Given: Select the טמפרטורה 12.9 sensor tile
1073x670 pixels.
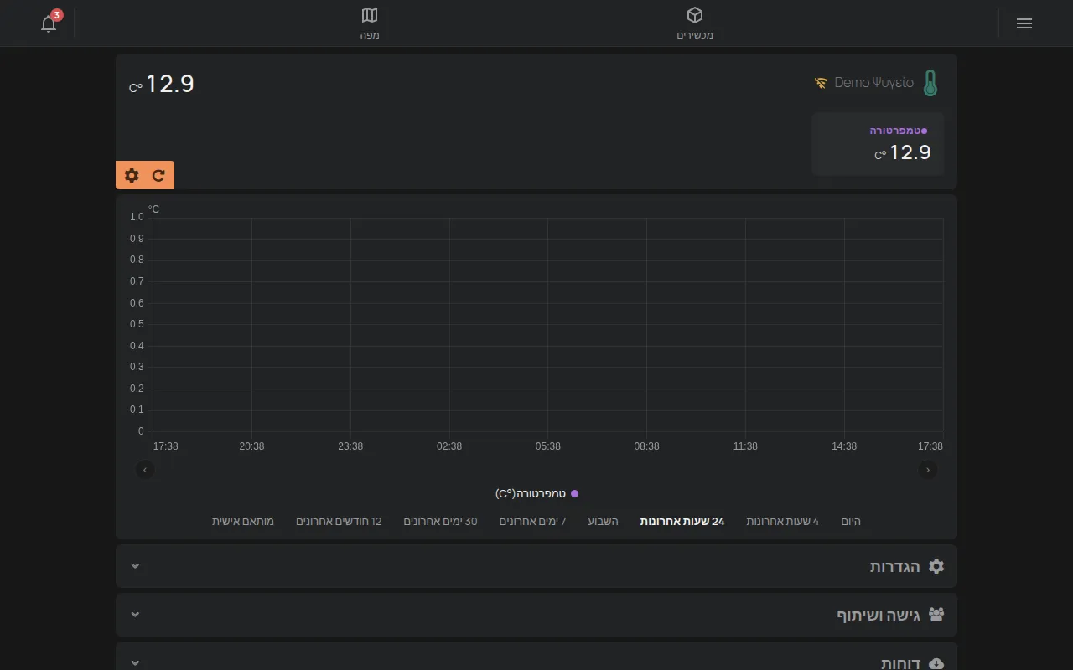Looking at the screenshot, I should pyautogui.click(x=878, y=144).
